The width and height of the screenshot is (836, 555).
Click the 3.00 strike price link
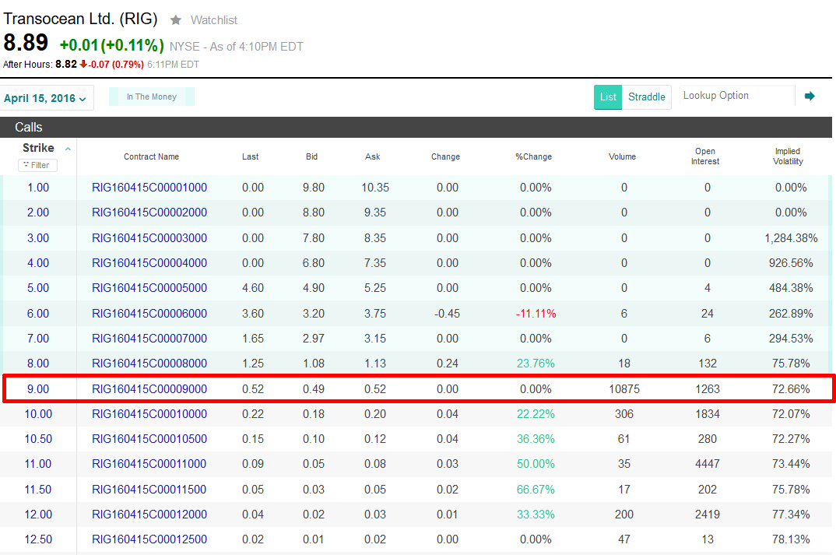(38, 237)
